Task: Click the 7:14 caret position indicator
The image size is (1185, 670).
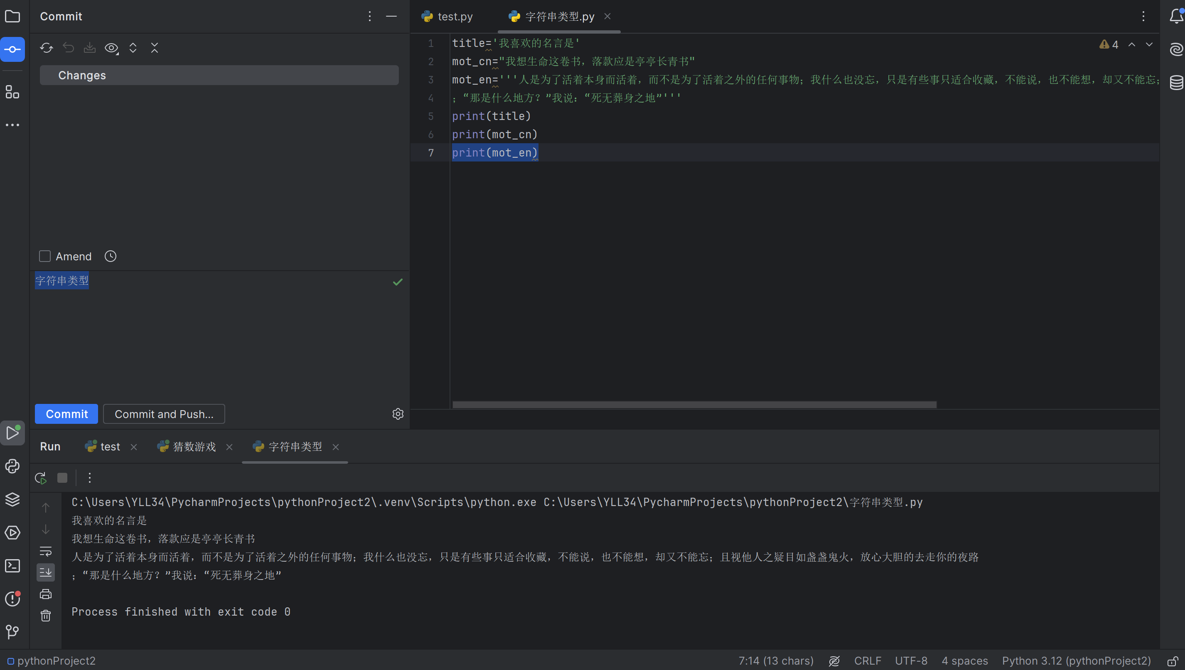Action: (776, 661)
